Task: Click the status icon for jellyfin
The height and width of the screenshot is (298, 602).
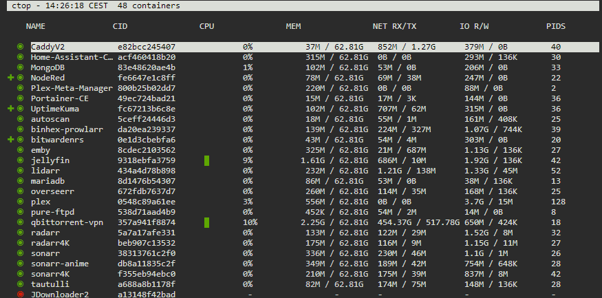Action: click(21, 160)
